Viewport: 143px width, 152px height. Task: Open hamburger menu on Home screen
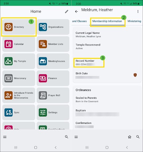coord(5,137)
